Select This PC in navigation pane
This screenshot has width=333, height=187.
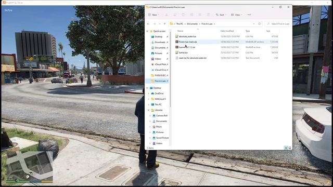158,104
